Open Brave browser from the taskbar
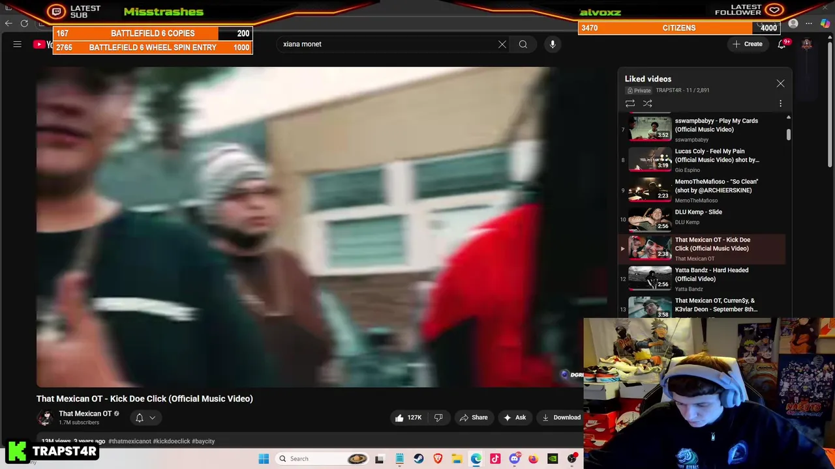Screen dimensions: 835x469 (438, 459)
